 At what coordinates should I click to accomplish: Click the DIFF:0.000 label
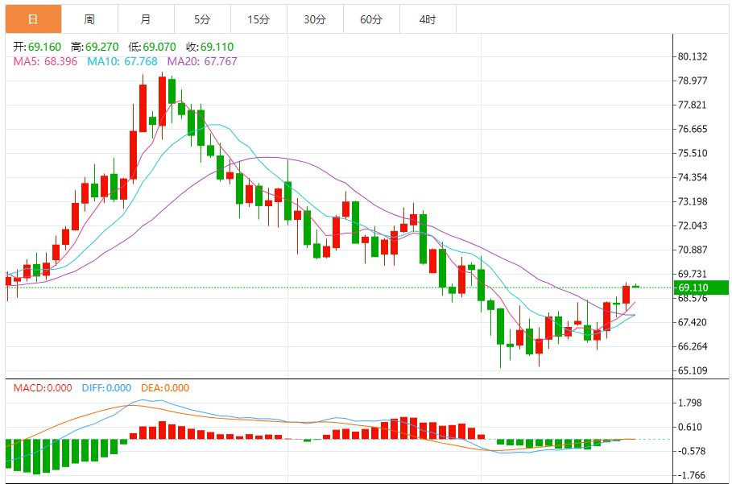[x=106, y=388]
